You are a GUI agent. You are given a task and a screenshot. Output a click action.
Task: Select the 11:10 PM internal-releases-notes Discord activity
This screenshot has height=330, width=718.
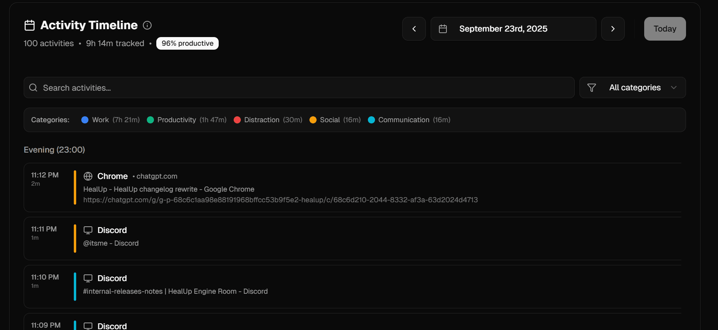tap(175, 291)
